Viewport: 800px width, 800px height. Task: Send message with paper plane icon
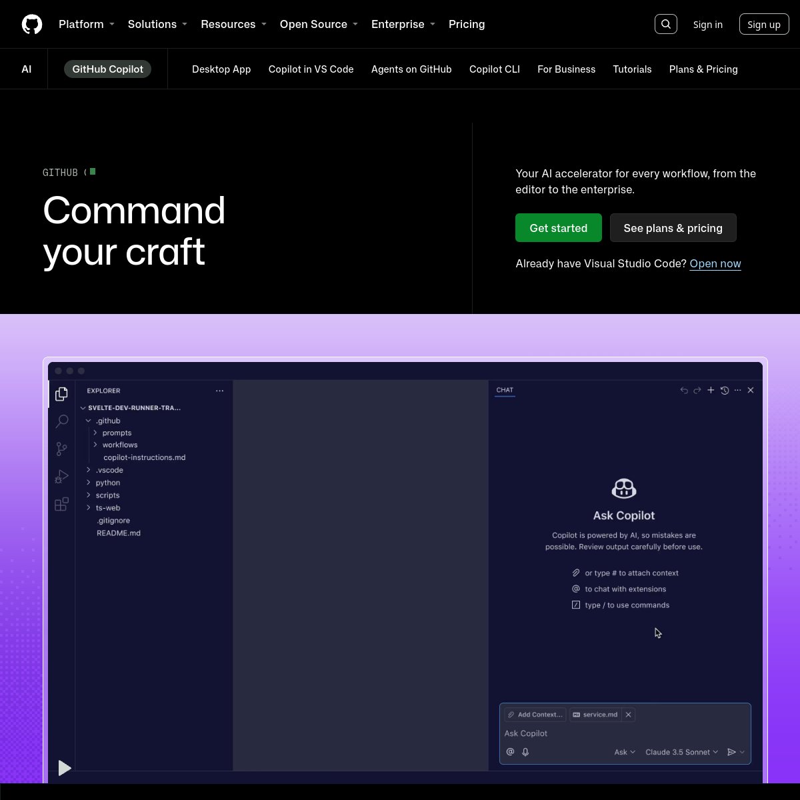[x=731, y=752]
